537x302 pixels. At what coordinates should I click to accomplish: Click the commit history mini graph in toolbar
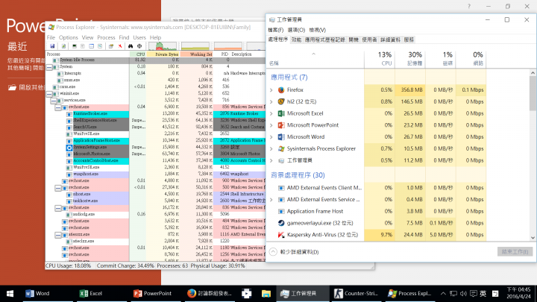(195, 46)
